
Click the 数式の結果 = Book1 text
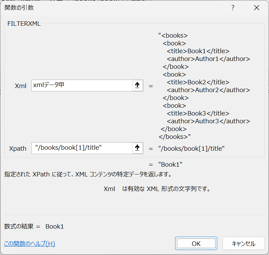pos(34,227)
